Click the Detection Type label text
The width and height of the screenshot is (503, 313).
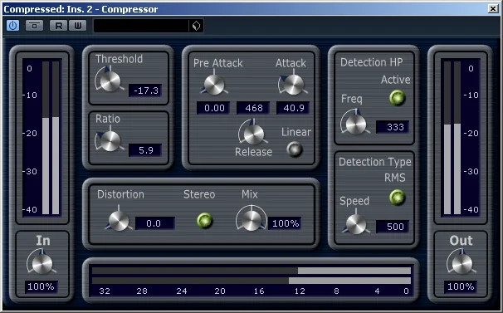coord(375,162)
